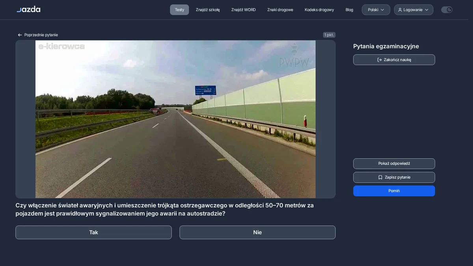Open the Testy tab
Viewport: 473px width, 266px height.
click(x=179, y=10)
